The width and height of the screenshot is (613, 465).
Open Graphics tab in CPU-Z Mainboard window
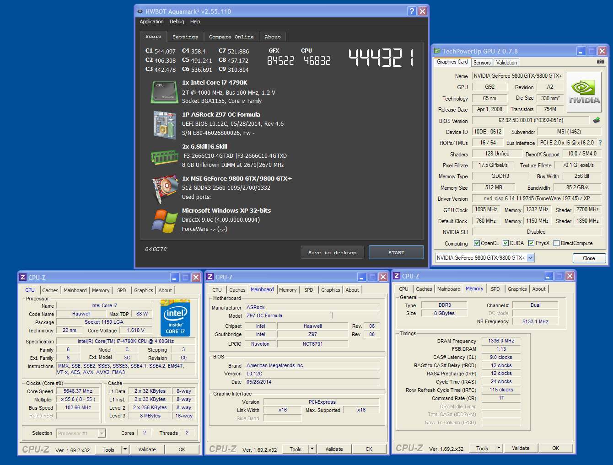tap(331, 290)
